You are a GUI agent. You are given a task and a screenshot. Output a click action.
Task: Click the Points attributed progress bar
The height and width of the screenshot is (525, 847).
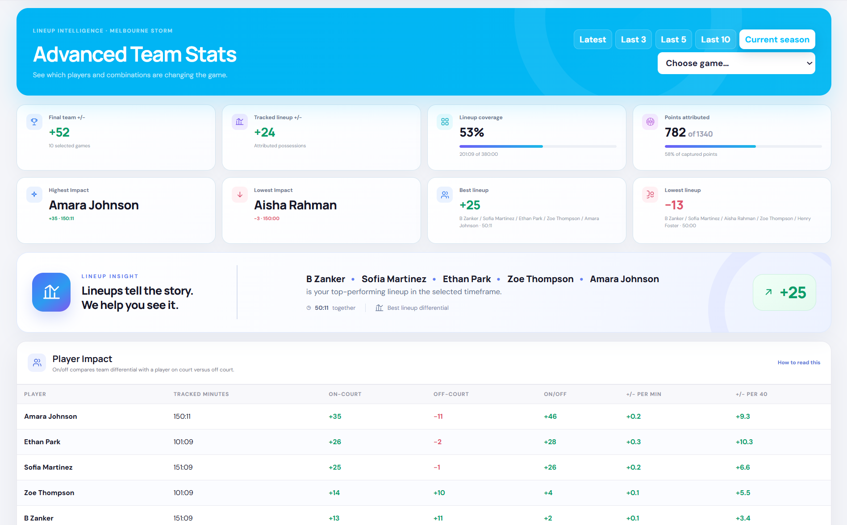(743, 146)
